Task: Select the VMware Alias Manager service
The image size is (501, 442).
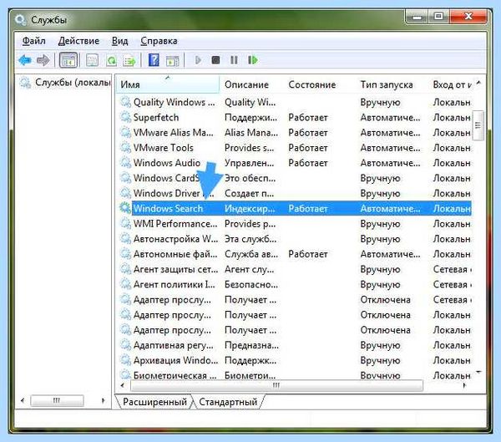Action: [296, 132]
